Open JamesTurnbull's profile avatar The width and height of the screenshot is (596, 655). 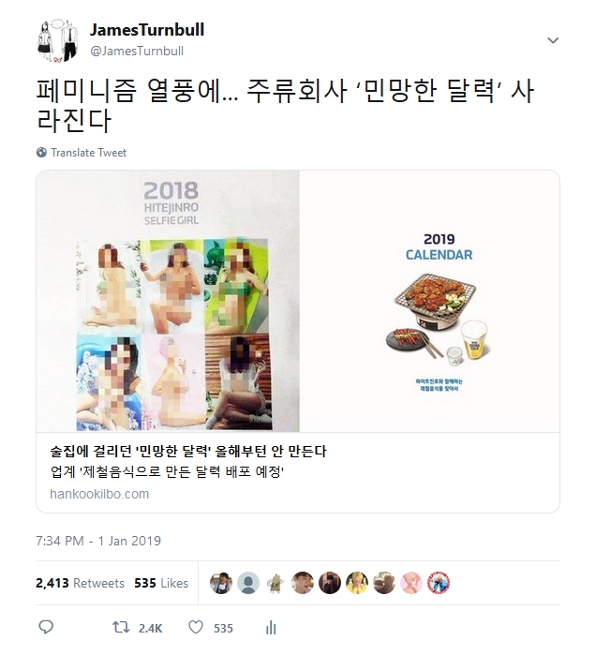[58, 40]
